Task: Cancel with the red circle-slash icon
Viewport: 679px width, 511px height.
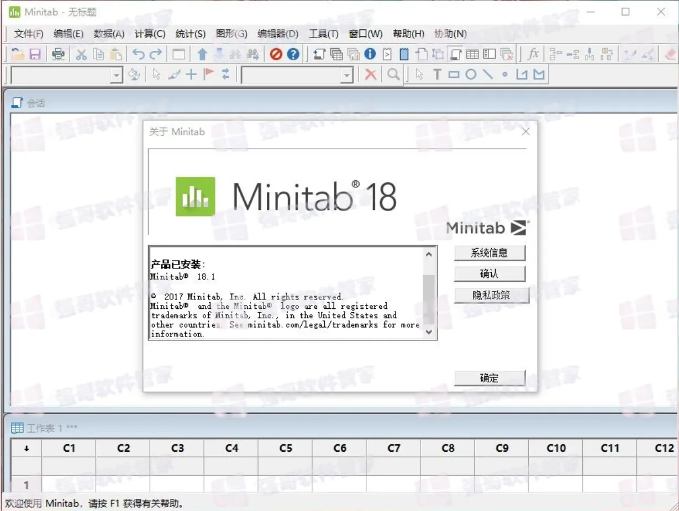Action: pos(276,54)
